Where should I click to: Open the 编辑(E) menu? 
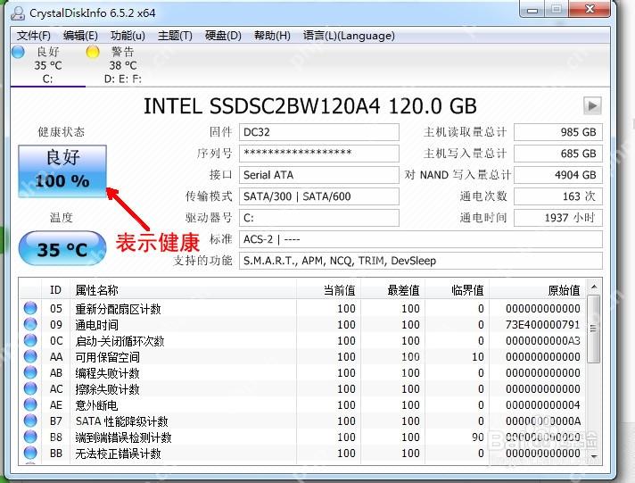(x=80, y=36)
